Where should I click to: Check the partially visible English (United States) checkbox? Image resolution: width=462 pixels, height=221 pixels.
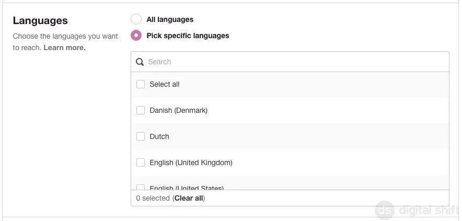[141, 187]
